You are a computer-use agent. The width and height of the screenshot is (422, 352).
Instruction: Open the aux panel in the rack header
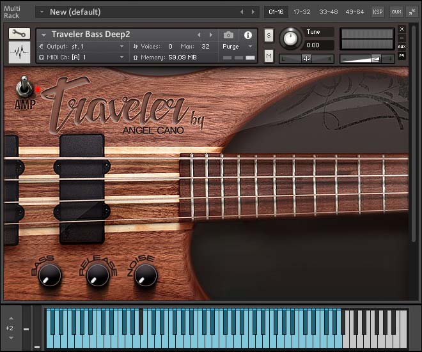click(x=396, y=12)
